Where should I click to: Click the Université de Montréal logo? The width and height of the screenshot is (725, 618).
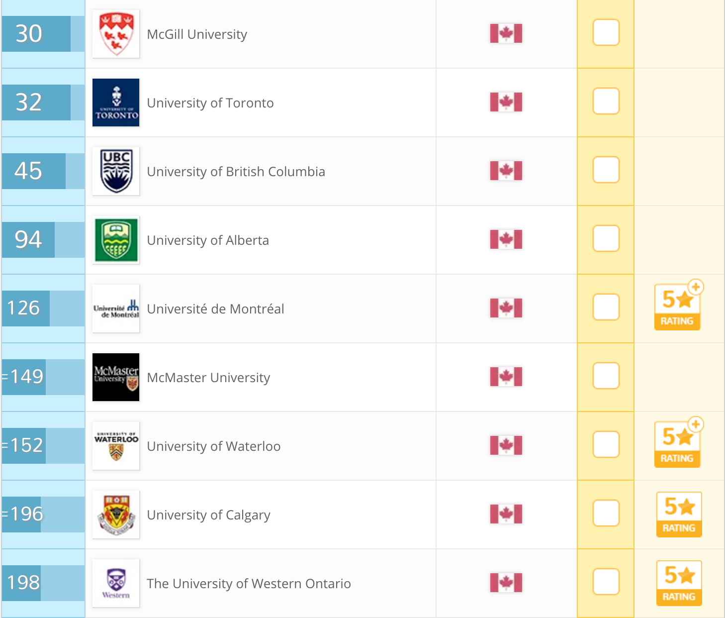[x=116, y=309]
